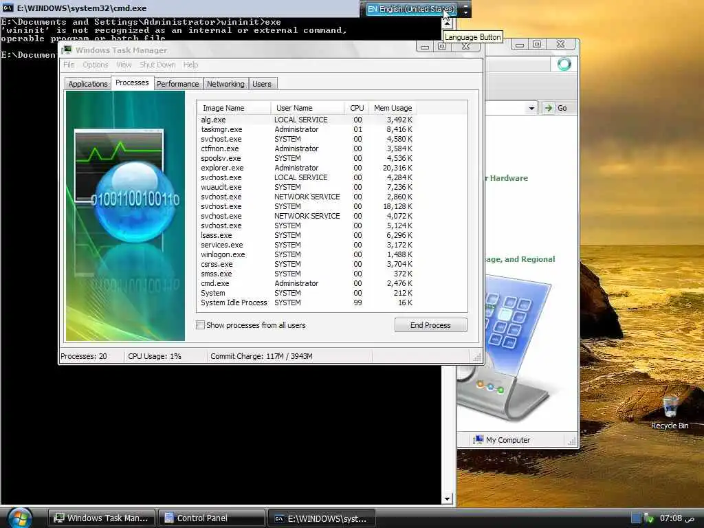Screen dimensions: 704x528
Task: Select the cmd.exe process row
Action: tap(306, 283)
